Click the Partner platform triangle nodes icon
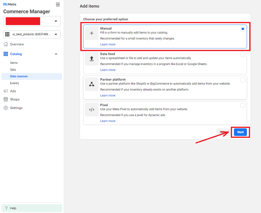Screen dimensions: 261x213 click(x=92, y=84)
